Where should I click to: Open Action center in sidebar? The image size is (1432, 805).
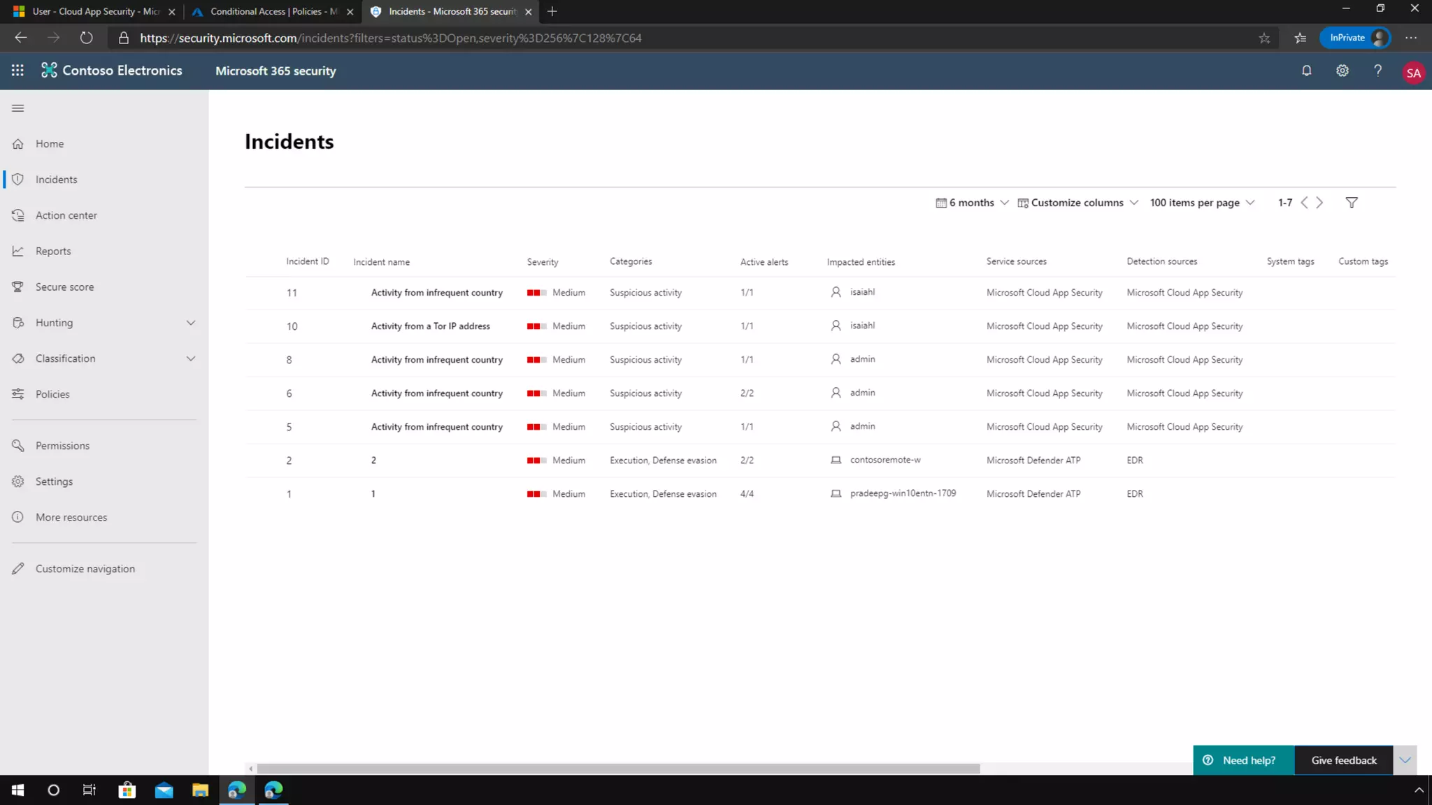point(66,215)
